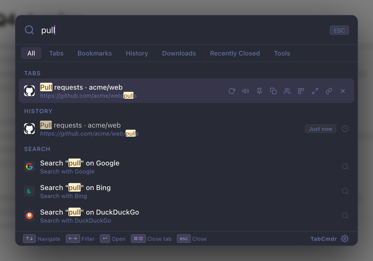Click the return-key Open hint
The height and width of the screenshot is (261, 373).
pos(105,239)
